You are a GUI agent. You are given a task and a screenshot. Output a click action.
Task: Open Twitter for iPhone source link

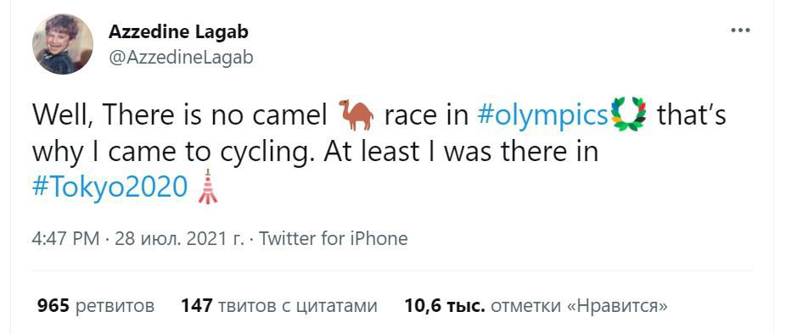click(334, 239)
